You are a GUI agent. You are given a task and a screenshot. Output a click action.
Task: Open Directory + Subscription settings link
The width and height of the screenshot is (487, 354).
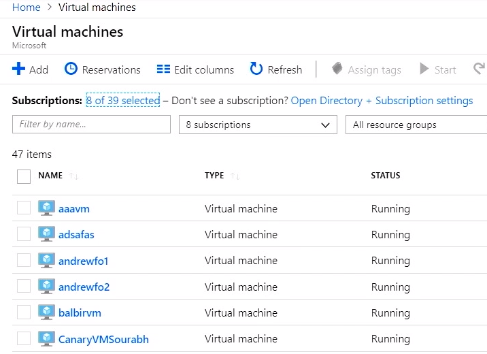click(382, 100)
